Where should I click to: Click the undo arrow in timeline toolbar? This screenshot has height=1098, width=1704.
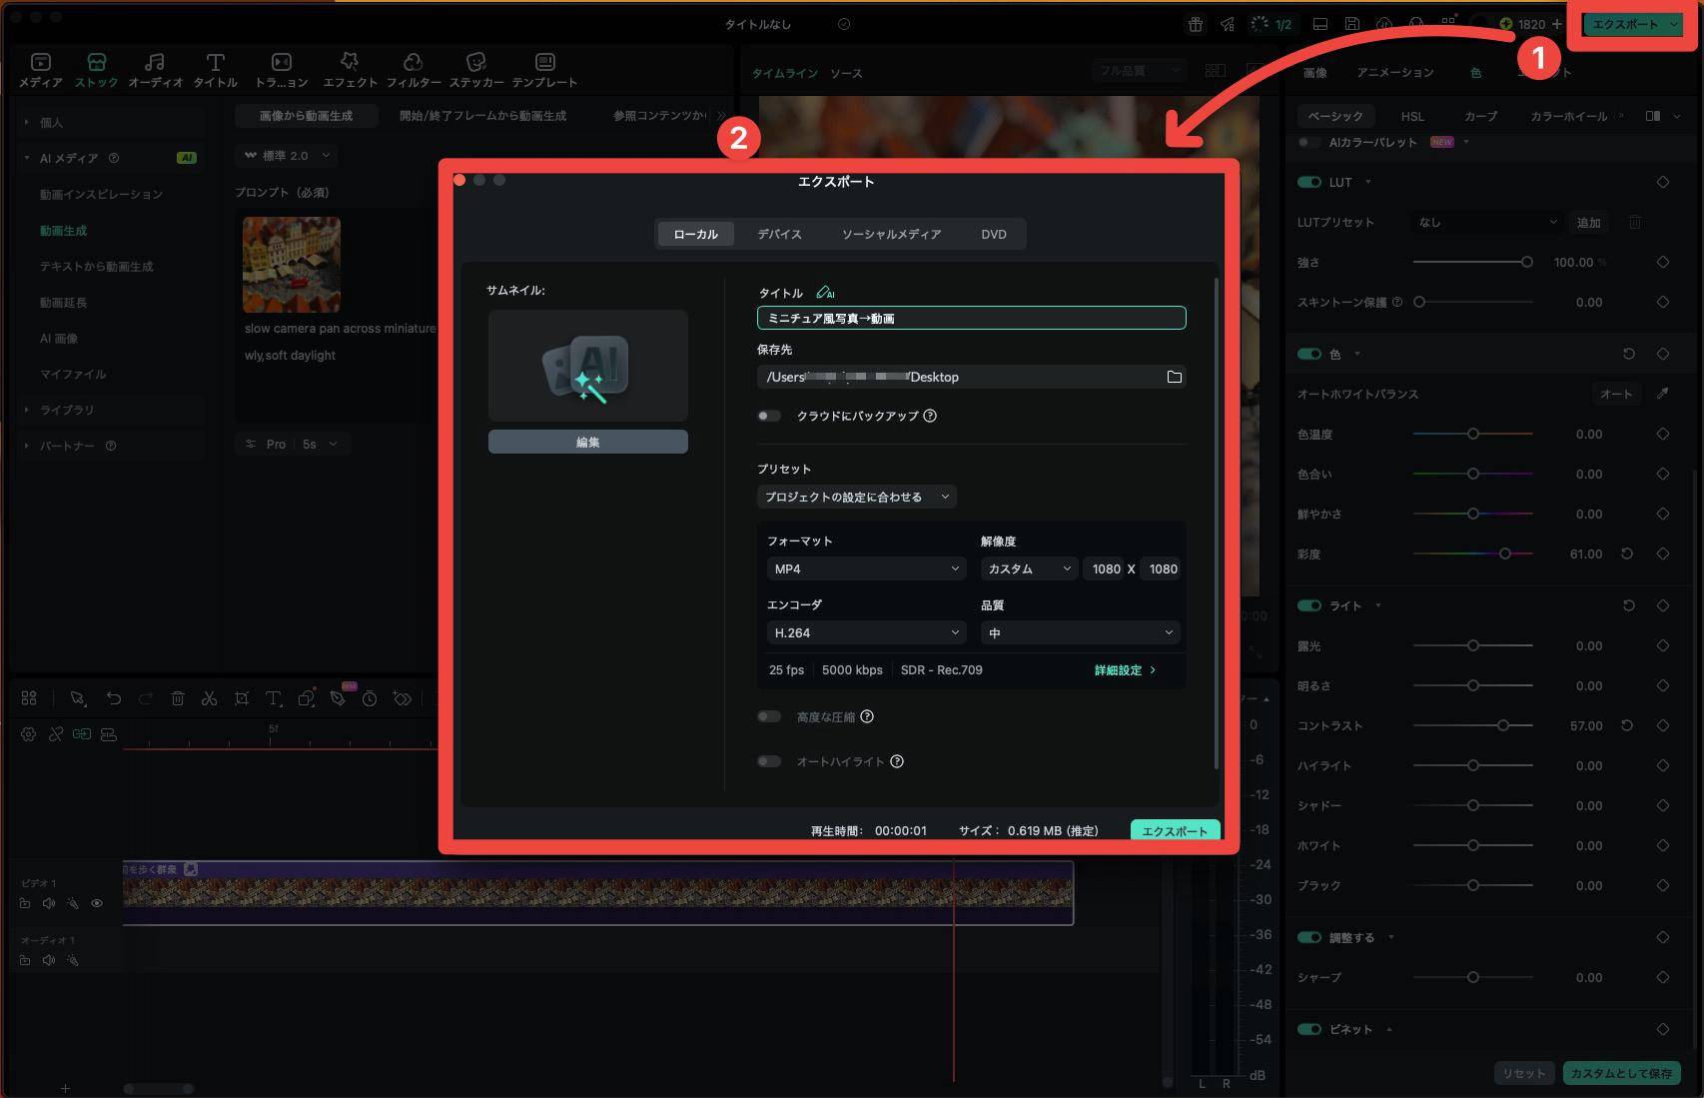(x=114, y=698)
